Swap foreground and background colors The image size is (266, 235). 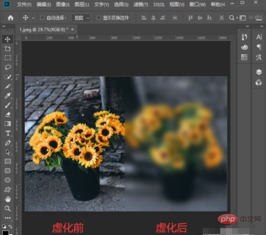coord(10,226)
